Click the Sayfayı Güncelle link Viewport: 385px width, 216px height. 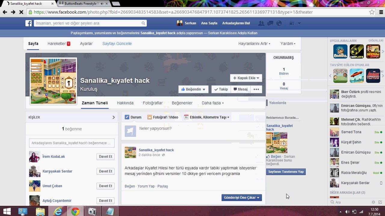pos(117,43)
